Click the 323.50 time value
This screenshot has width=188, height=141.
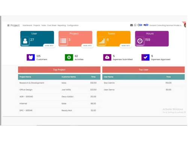(93, 90)
